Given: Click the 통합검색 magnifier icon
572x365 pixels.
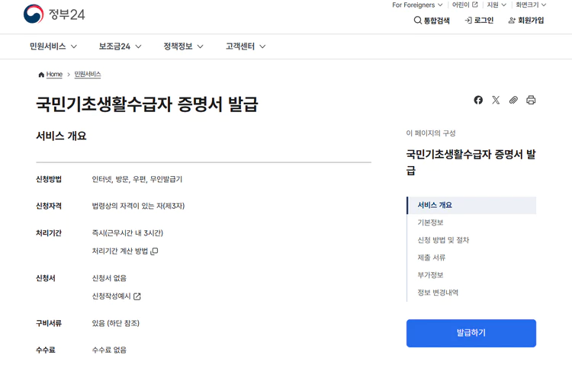Looking at the screenshot, I should pos(418,21).
